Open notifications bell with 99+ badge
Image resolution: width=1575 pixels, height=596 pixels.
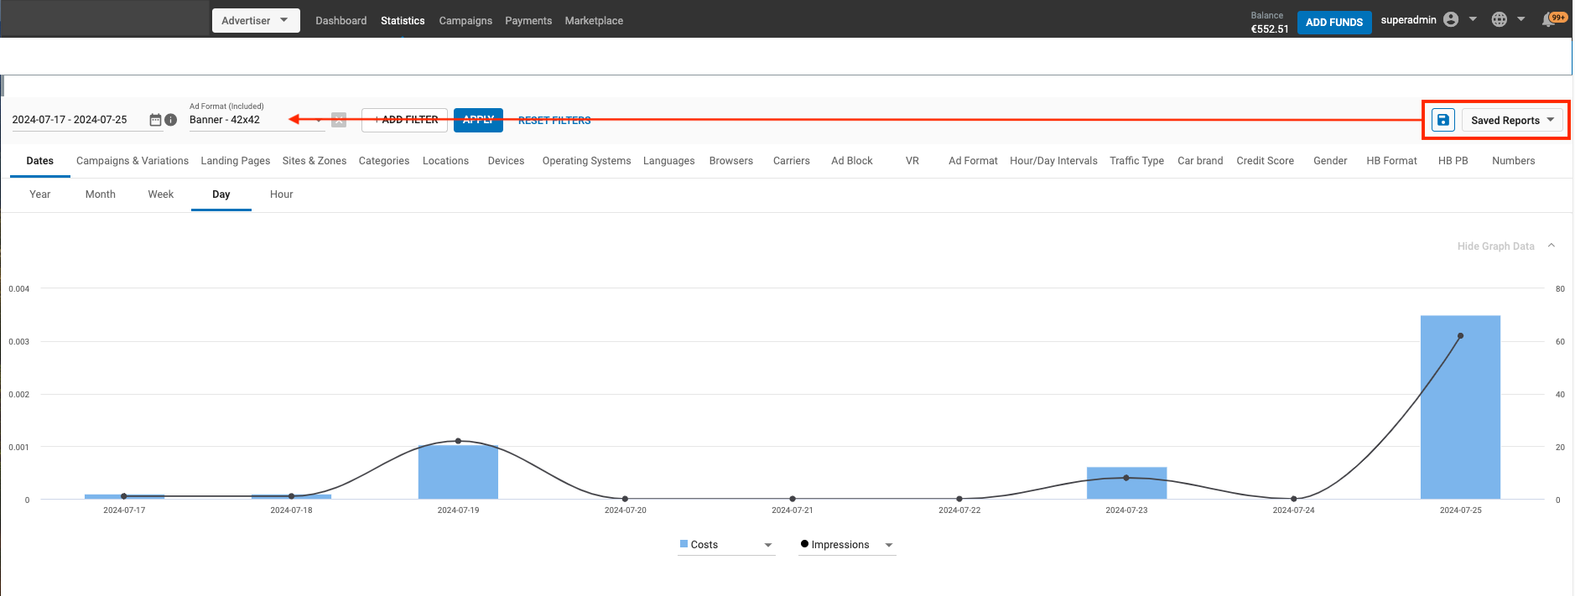[1549, 20]
